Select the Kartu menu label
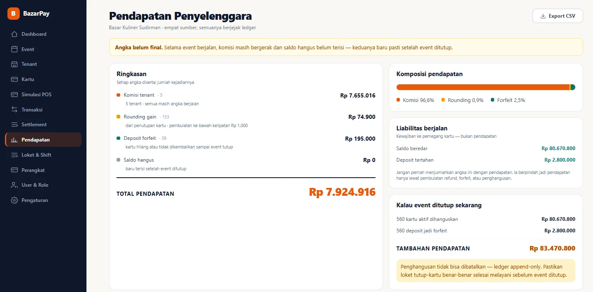 28,79
